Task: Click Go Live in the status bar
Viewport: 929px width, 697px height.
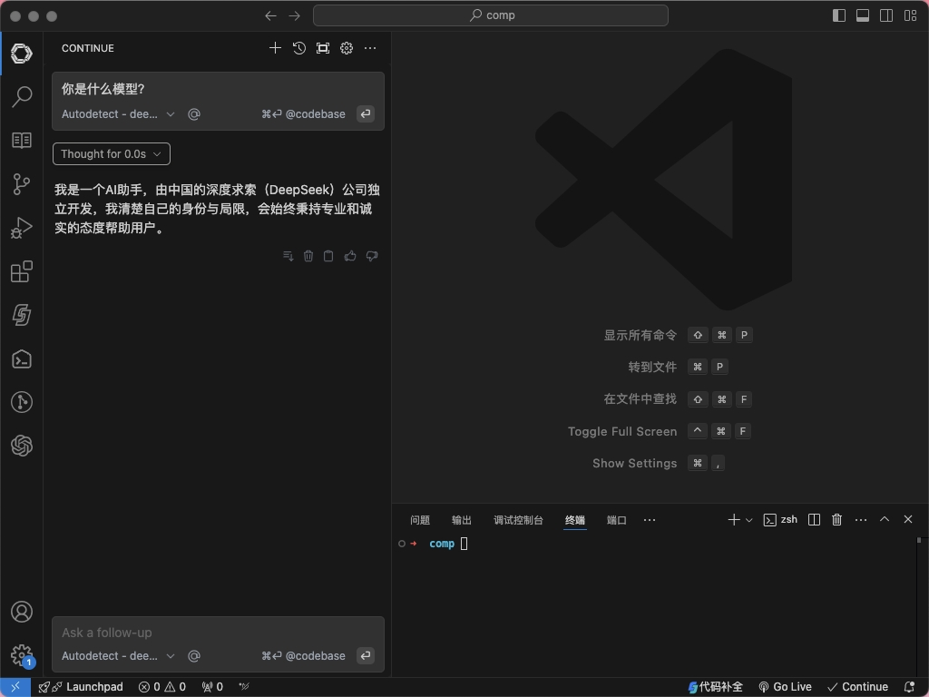Action: [786, 687]
